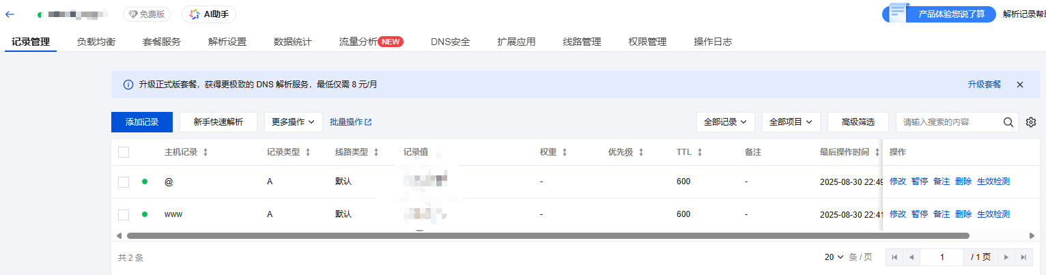
Task: Click 修改 for the www record
Action: click(898, 214)
